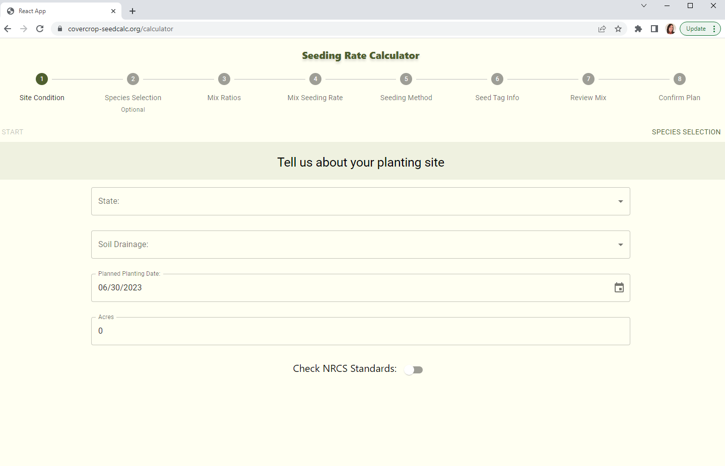The height and width of the screenshot is (466, 725).
Task: Click step 1 Site Condition circle
Action: point(42,79)
